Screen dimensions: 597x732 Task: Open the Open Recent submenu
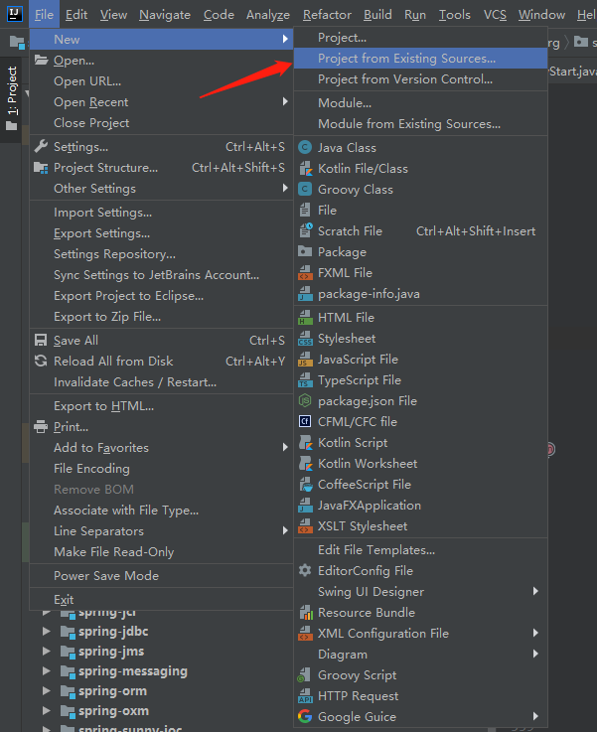pyautogui.click(x=161, y=101)
